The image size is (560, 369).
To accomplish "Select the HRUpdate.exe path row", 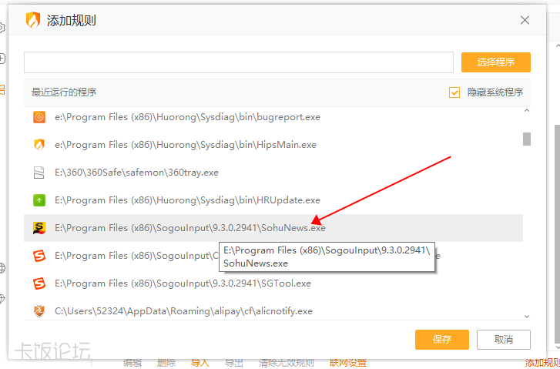I will pos(273,200).
